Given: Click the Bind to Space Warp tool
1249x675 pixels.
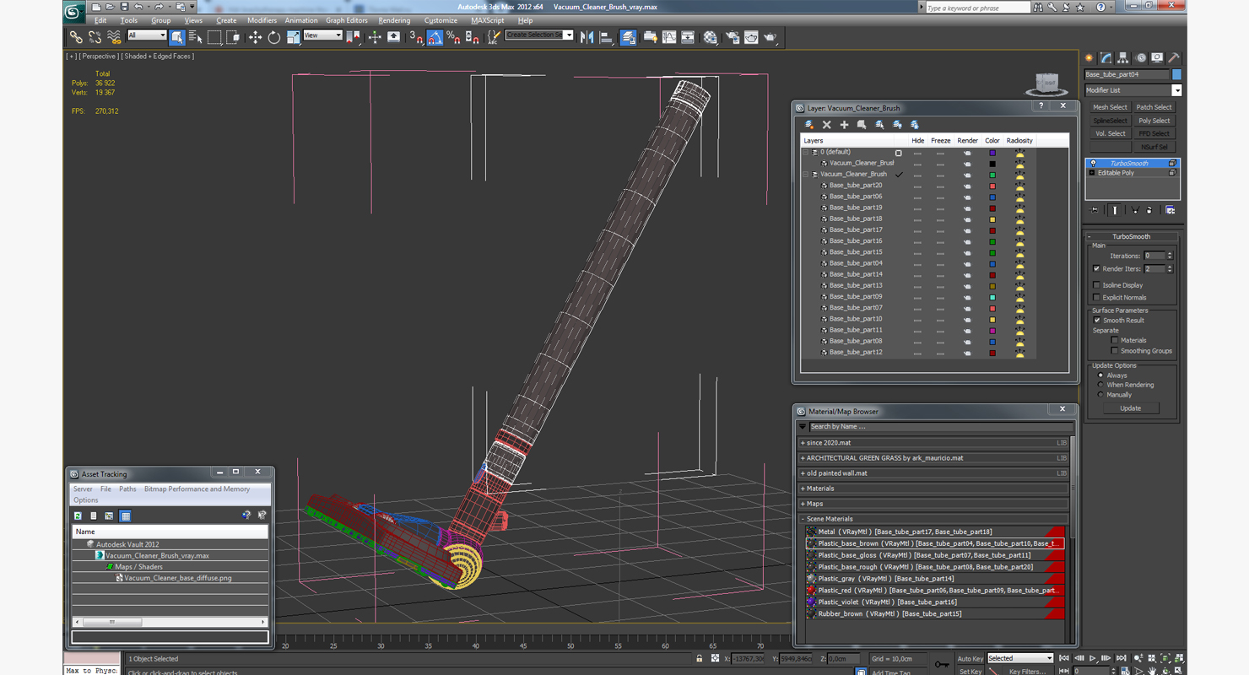Looking at the screenshot, I should (x=114, y=37).
